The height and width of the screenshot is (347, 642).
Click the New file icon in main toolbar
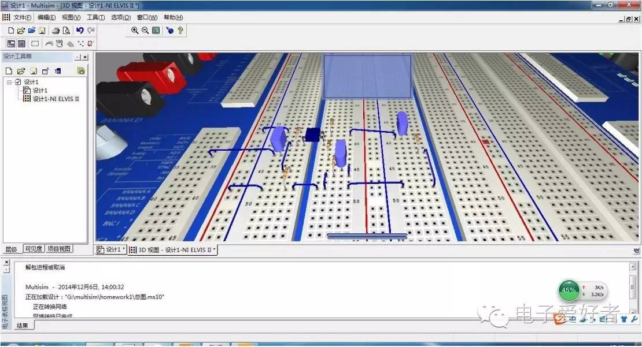[11, 30]
